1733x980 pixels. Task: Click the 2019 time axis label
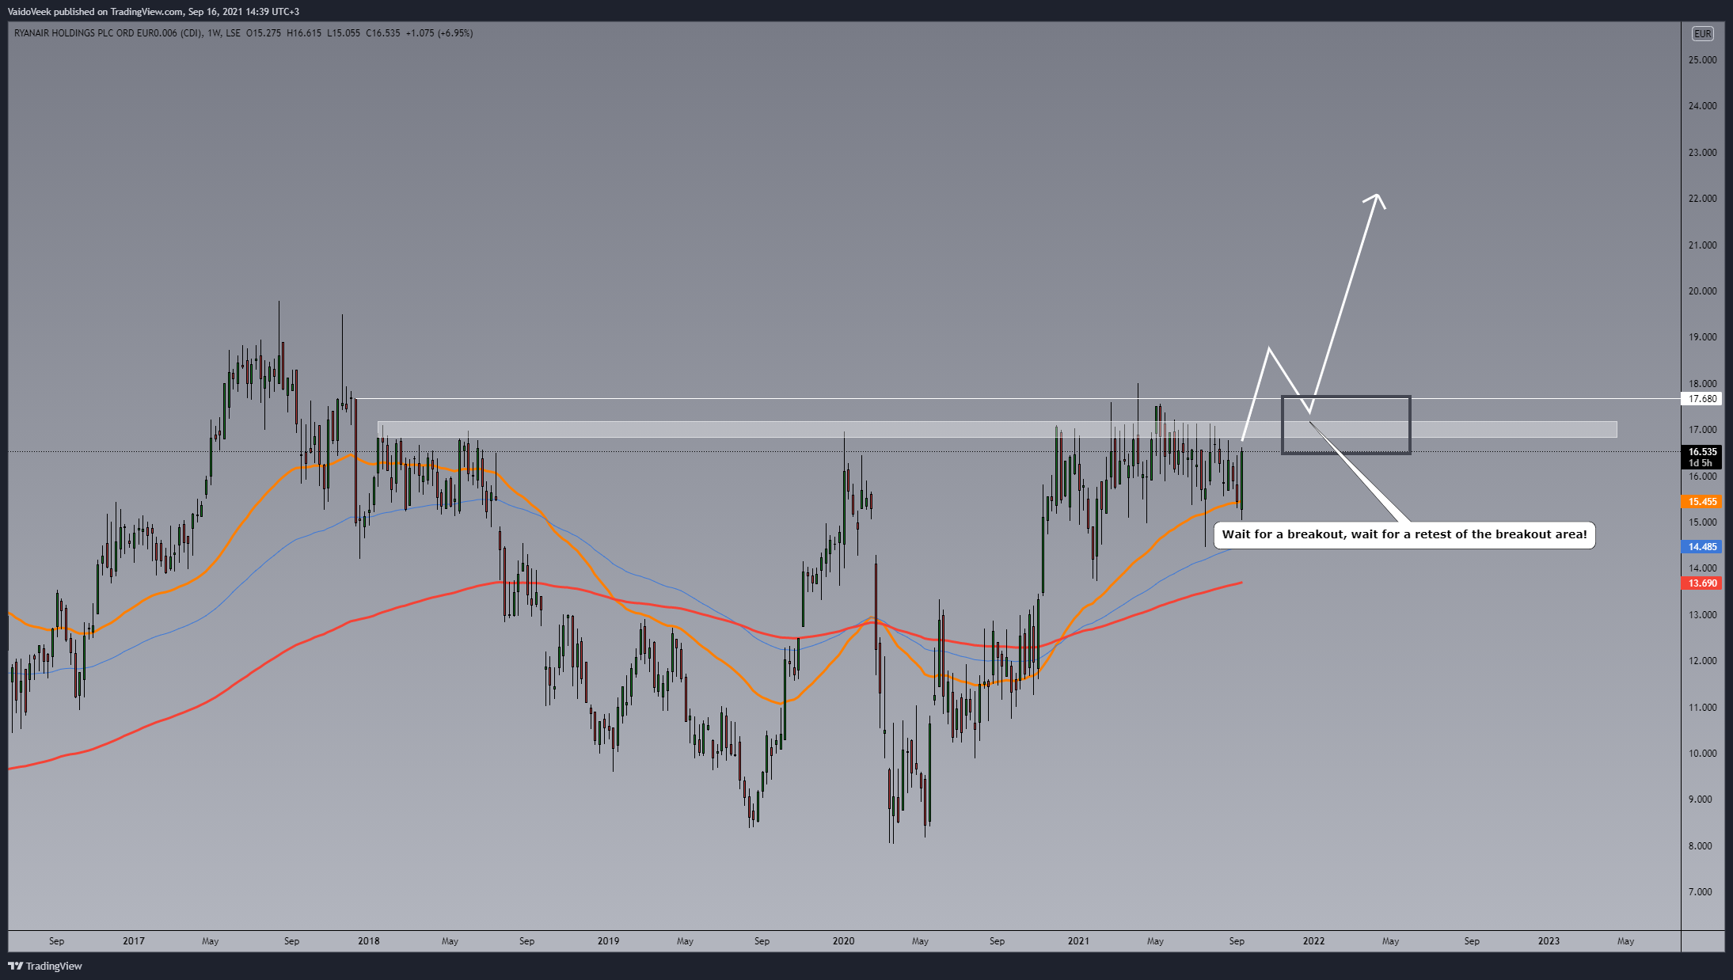pyautogui.click(x=608, y=941)
